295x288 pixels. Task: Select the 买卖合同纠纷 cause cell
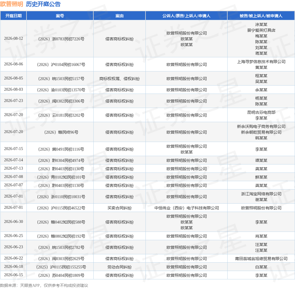click(x=119, y=208)
